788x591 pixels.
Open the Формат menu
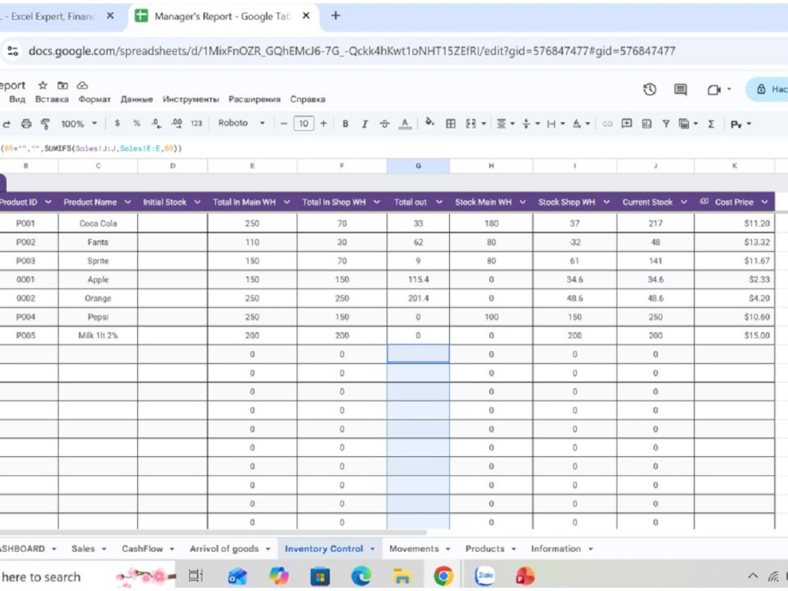95,99
